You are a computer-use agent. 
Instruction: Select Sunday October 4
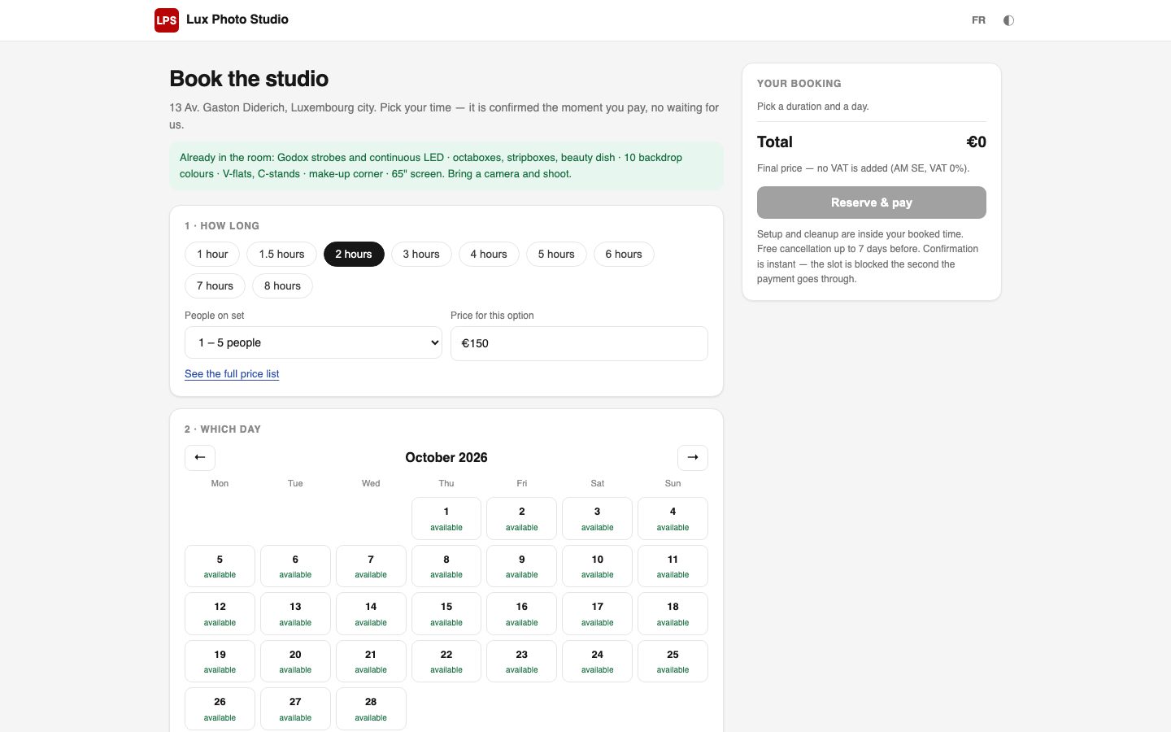[x=673, y=518]
